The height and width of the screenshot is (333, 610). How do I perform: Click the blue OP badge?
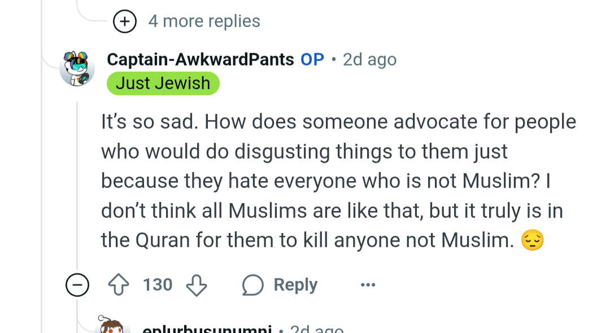tap(312, 59)
